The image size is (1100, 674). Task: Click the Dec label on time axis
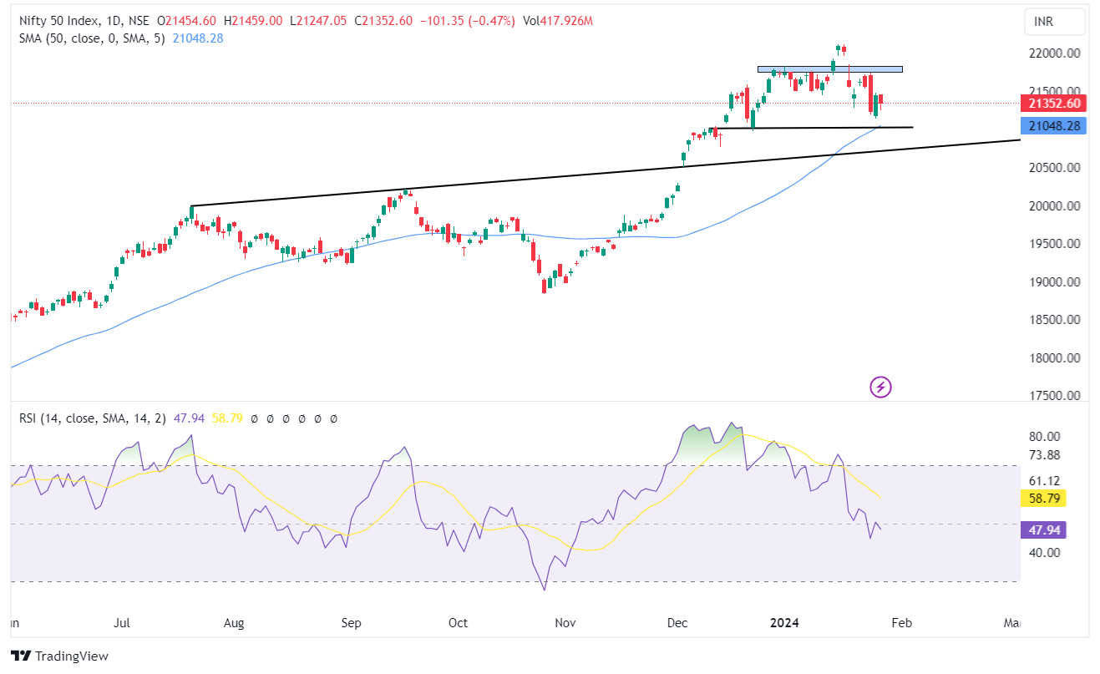click(x=678, y=623)
